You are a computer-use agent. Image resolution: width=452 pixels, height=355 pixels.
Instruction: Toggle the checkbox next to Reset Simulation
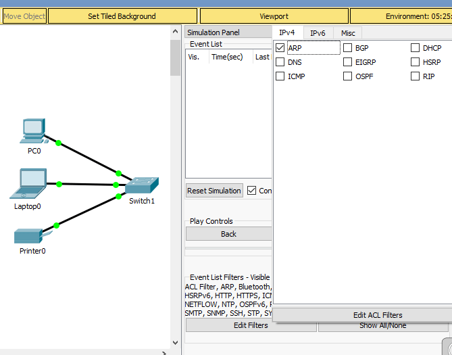tap(251, 191)
